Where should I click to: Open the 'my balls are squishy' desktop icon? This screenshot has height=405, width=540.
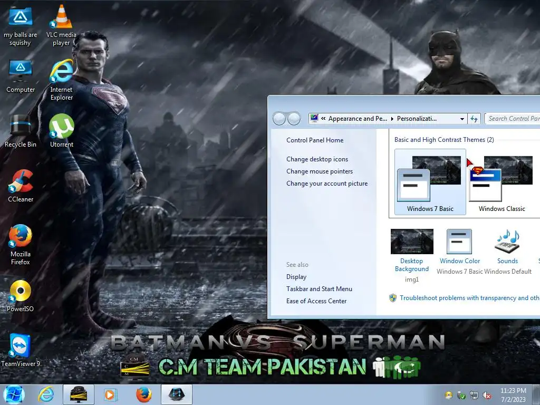(21, 25)
